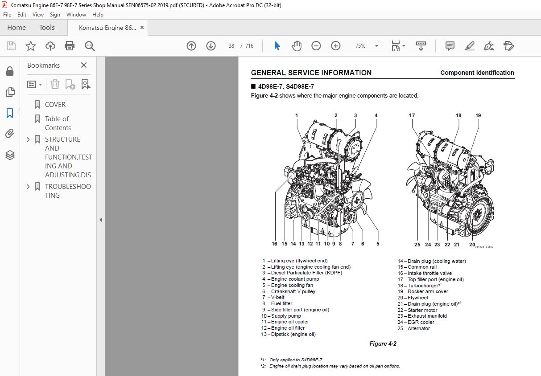The height and width of the screenshot is (376, 541).
Task: Jump to the COVER bookmark
Action: pyautogui.click(x=55, y=105)
